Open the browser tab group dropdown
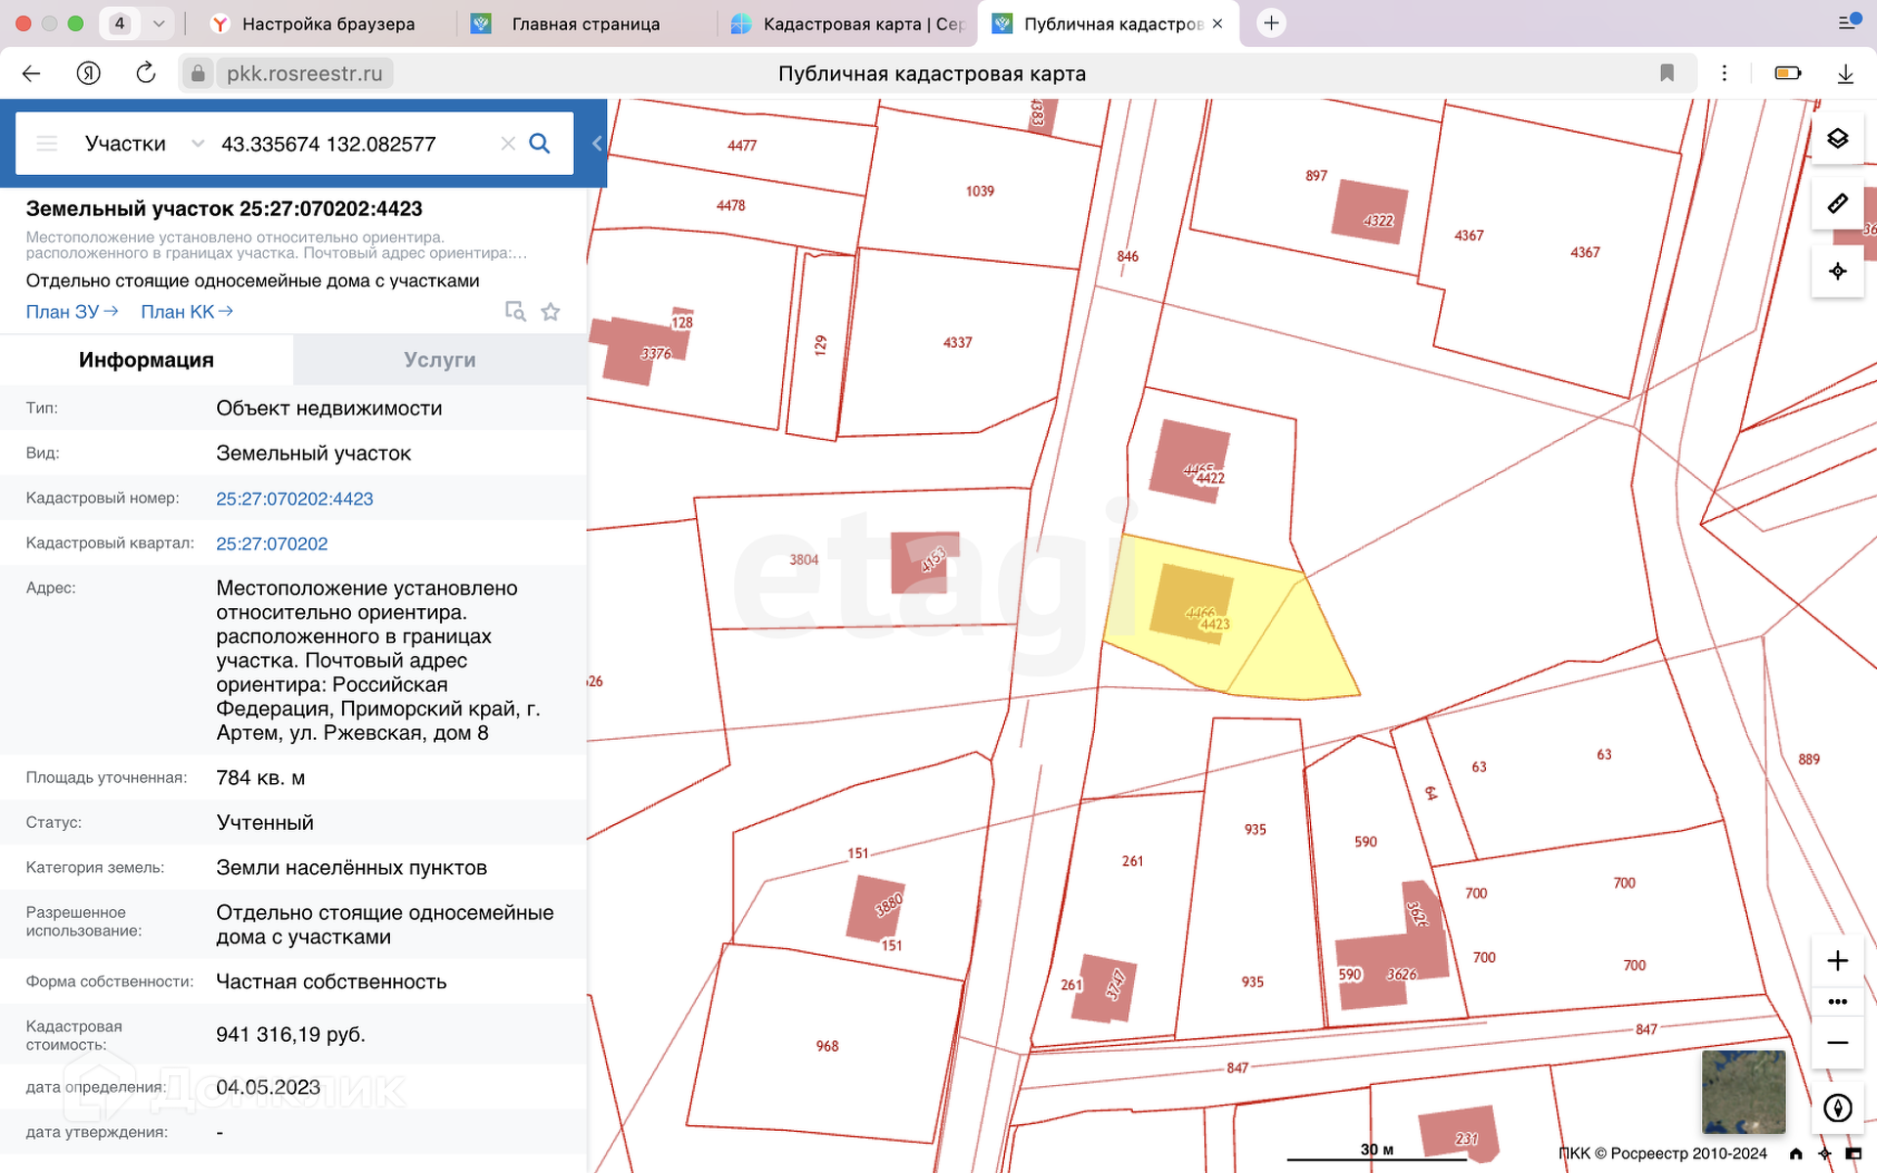This screenshot has width=1877, height=1173. (158, 23)
